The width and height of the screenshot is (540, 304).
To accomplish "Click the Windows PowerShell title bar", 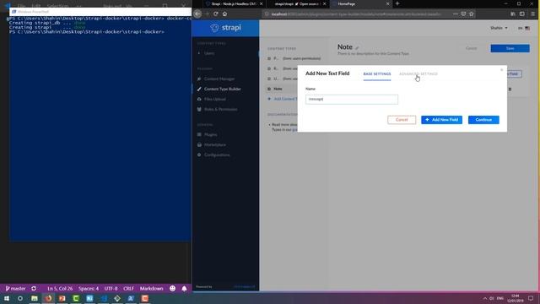I will (x=100, y=12).
